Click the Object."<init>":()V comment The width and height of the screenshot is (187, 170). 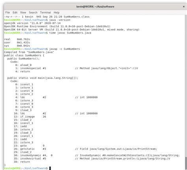coord(107,68)
